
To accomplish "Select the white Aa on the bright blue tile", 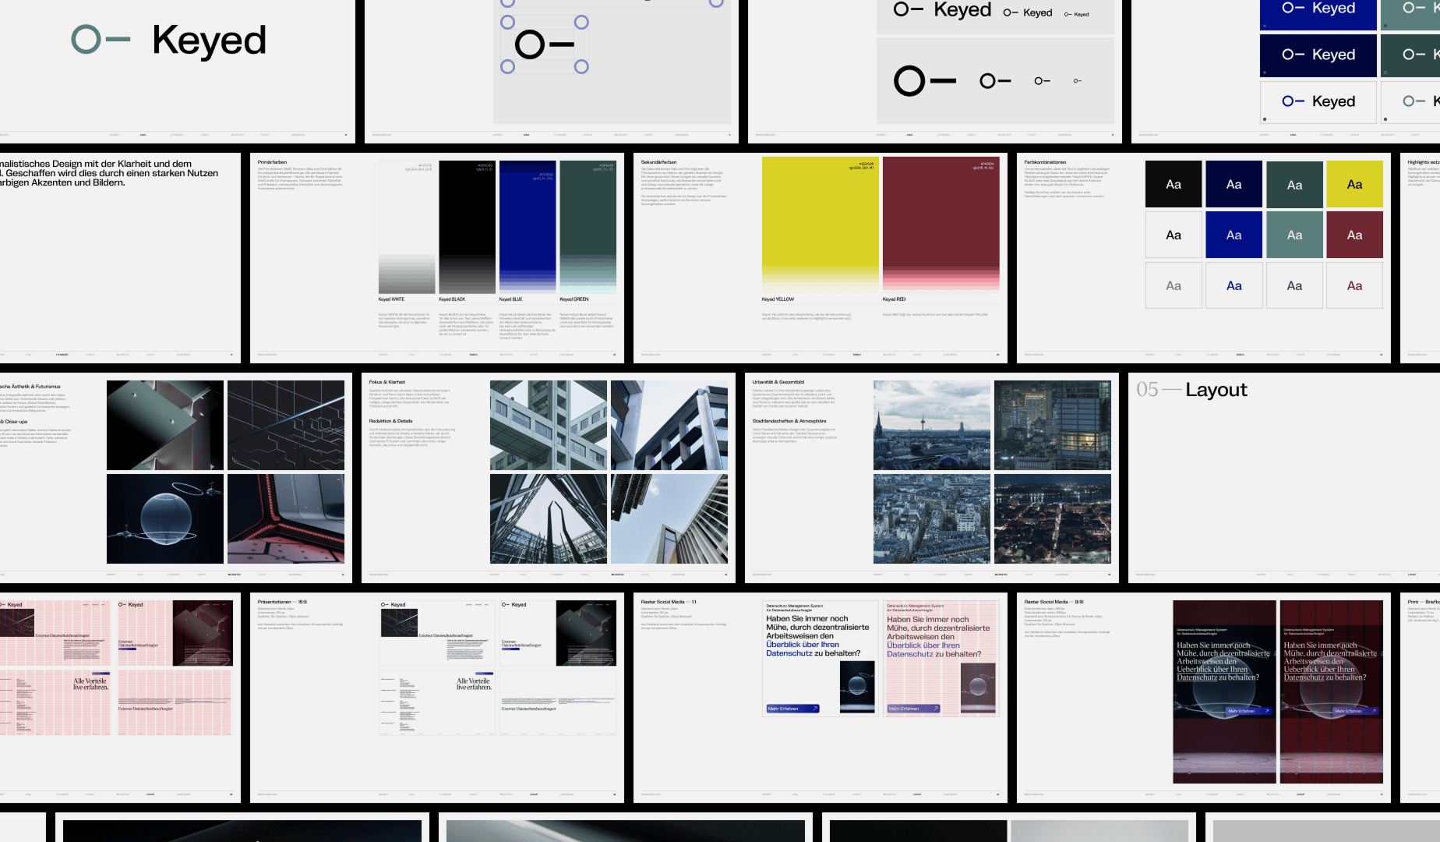I will coord(1234,235).
